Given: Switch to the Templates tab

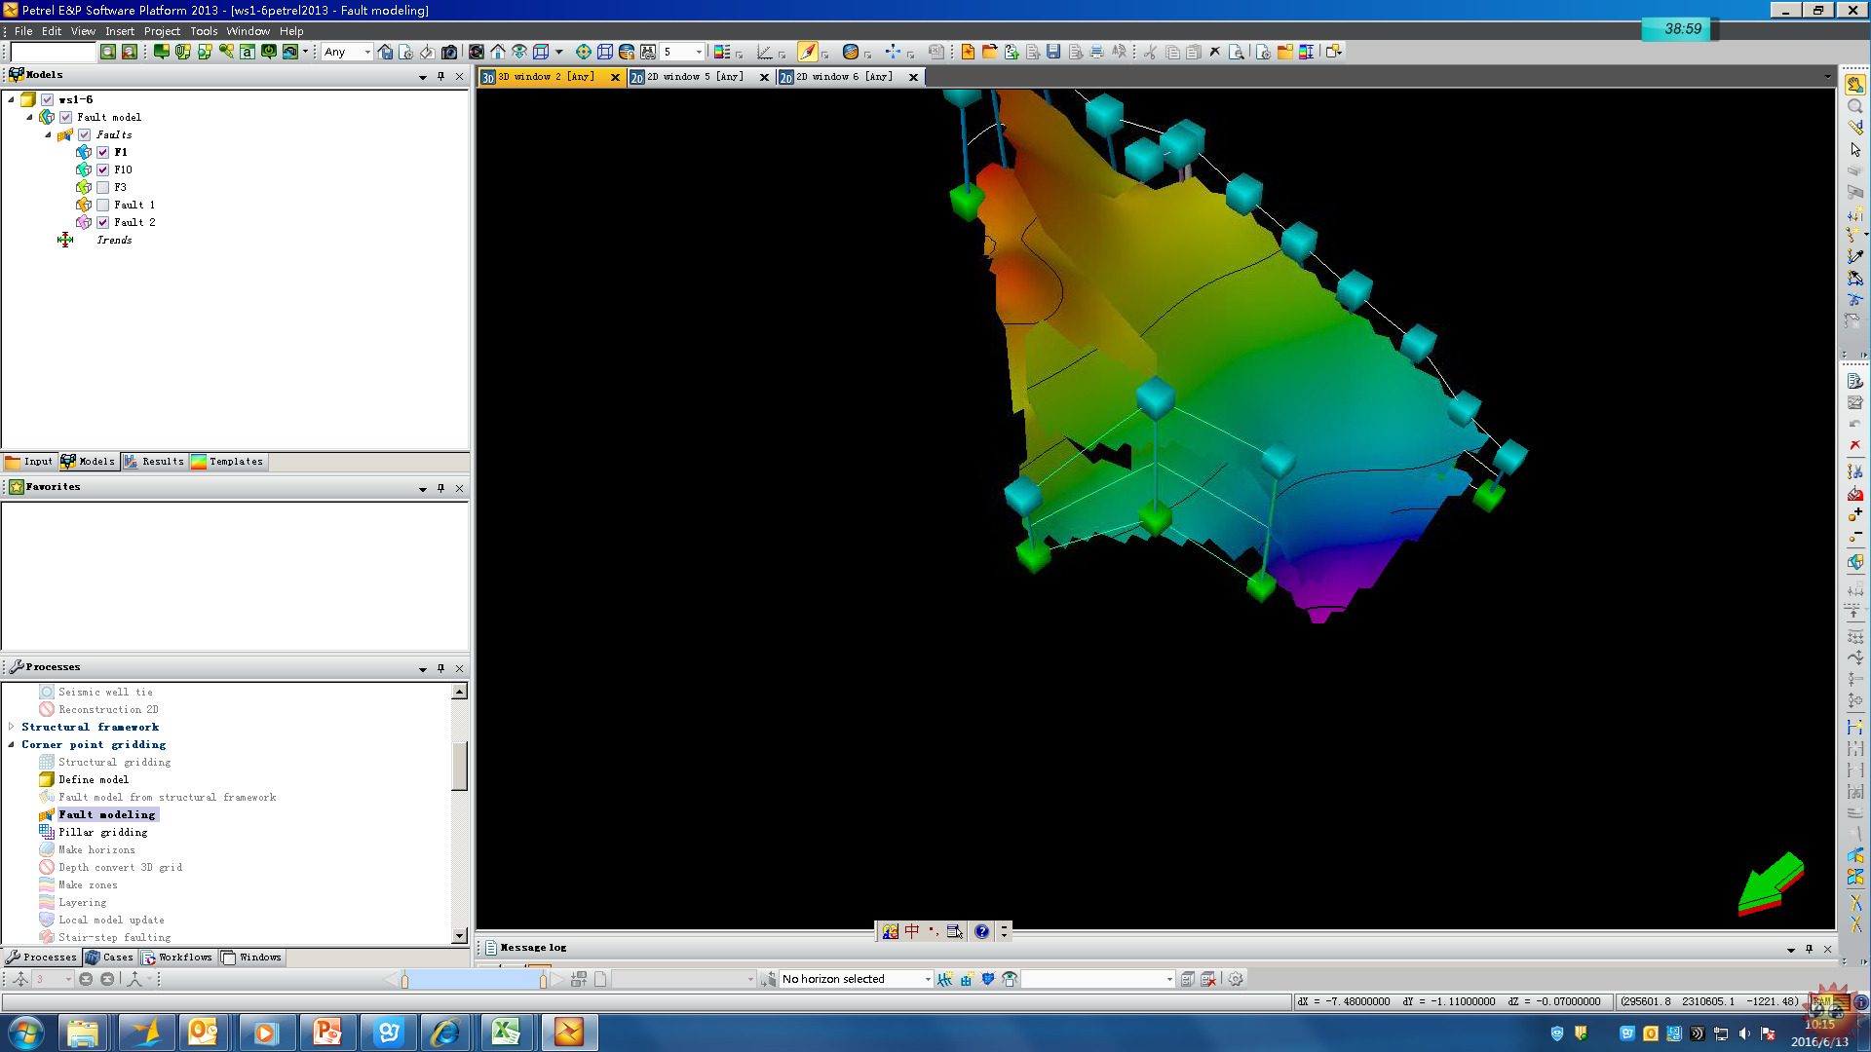Looking at the screenshot, I should 227,462.
